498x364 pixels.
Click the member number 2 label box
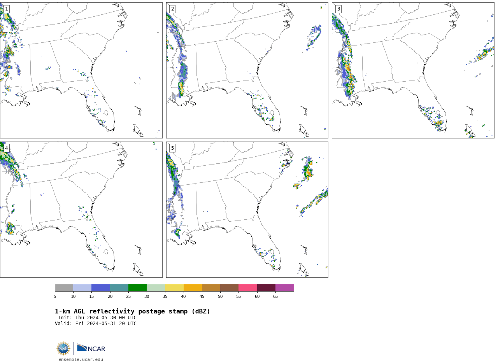coord(172,9)
